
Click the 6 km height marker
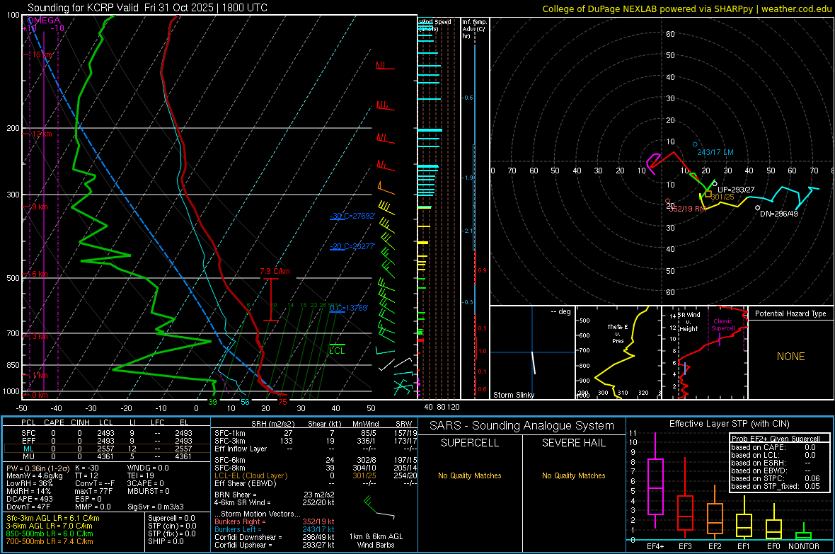(40, 274)
